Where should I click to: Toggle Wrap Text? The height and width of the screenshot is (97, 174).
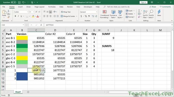pyautogui.click(x=66, y=12)
